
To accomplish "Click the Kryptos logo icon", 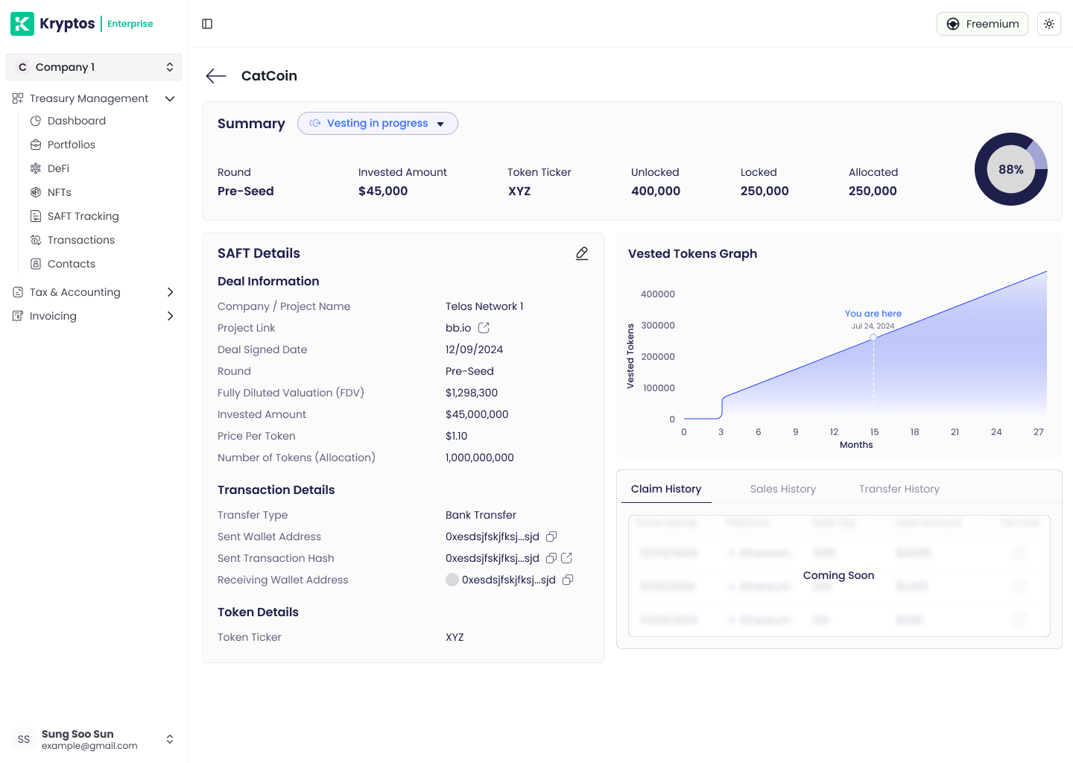I will tap(22, 24).
